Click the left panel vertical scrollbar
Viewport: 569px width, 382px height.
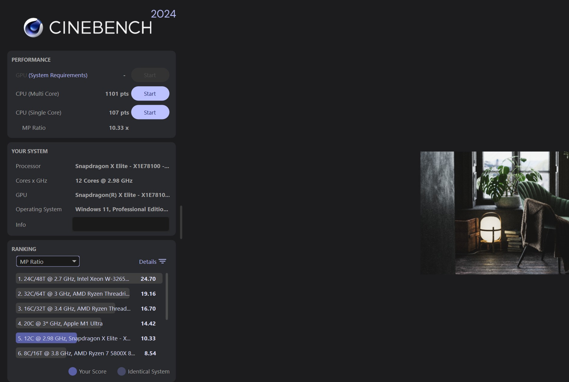click(181, 222)
